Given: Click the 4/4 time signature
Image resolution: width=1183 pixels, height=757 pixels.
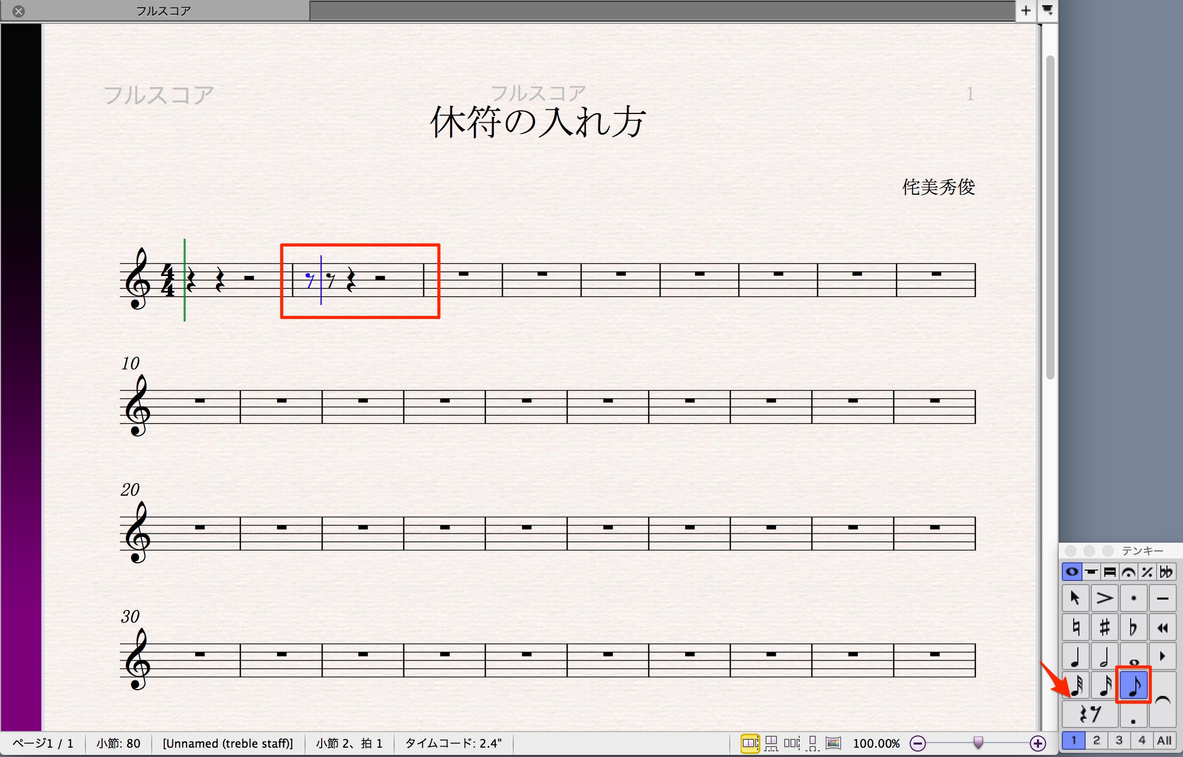Looking at the screenshot, I should click(x=167, y=280).
